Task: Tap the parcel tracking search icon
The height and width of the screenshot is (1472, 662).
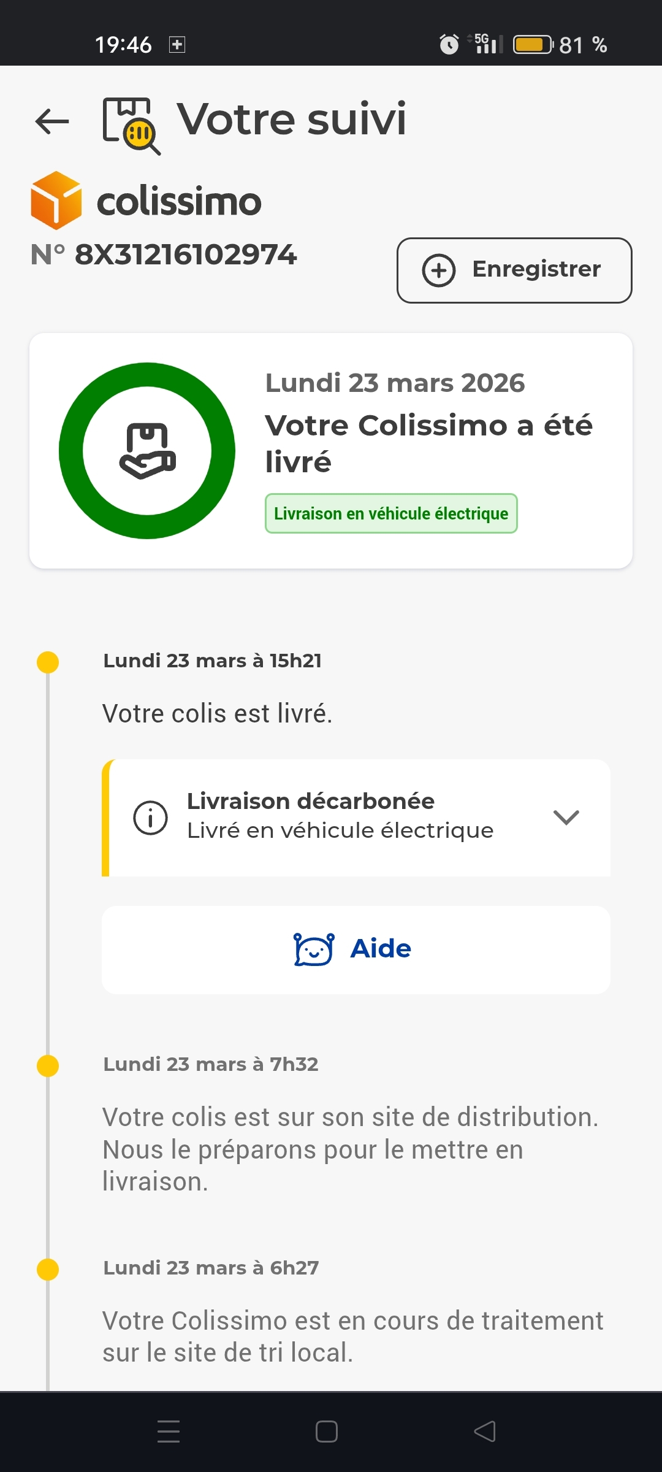Action: [x=131, y=126]
